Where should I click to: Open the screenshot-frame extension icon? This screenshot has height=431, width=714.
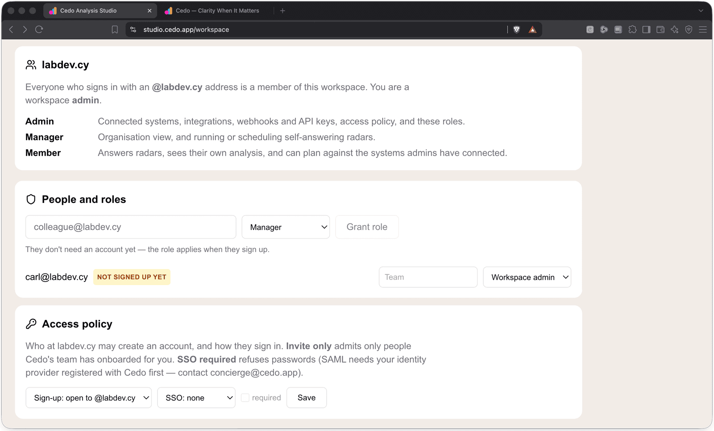click(x=618, y=29)
